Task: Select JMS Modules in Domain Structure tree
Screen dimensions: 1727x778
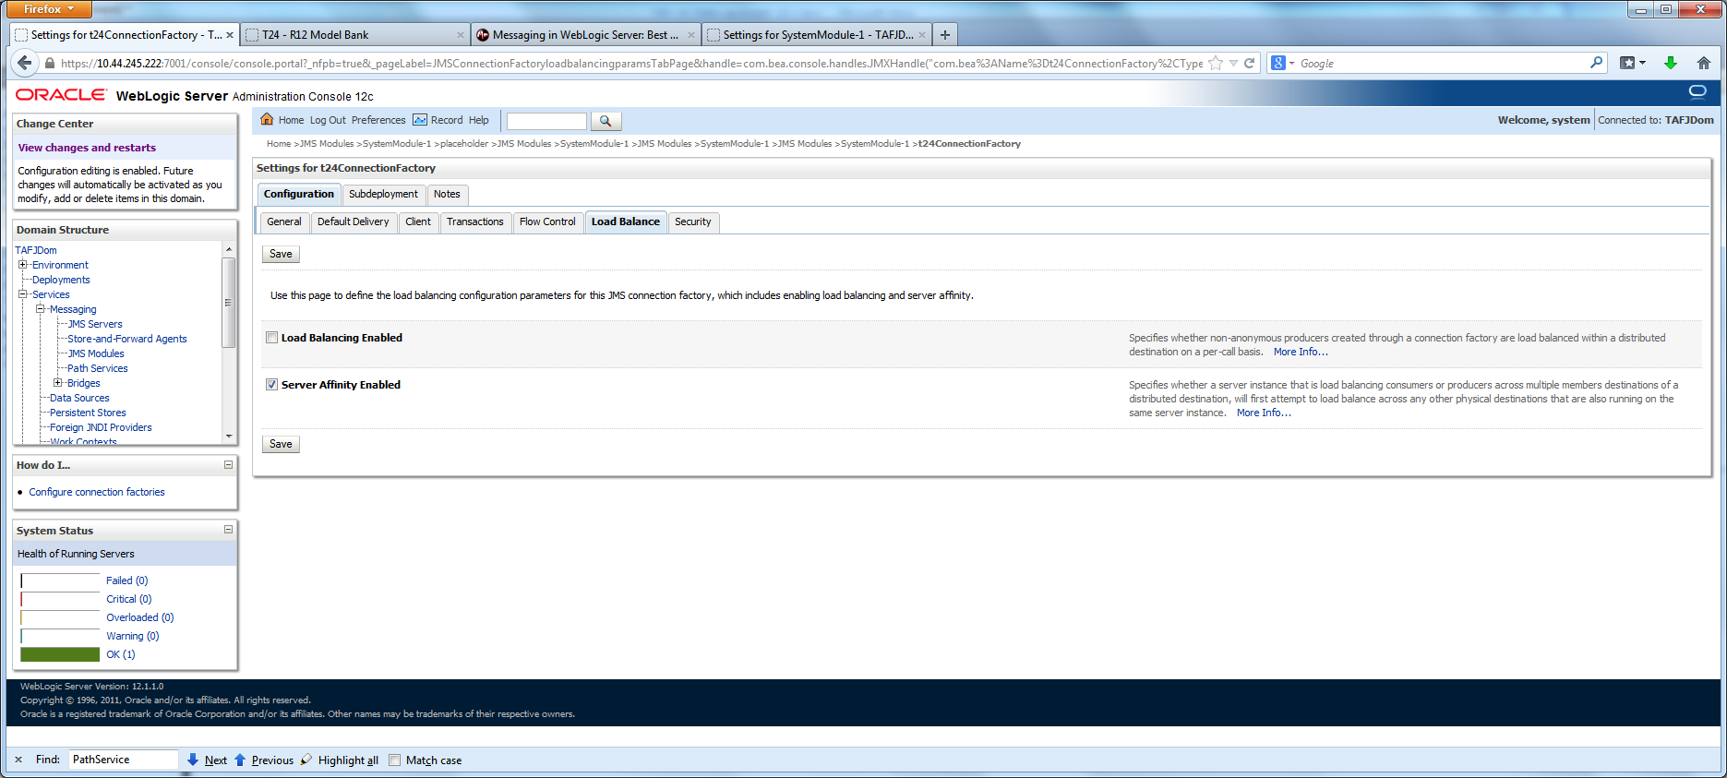Action: [x=96, y=353]
